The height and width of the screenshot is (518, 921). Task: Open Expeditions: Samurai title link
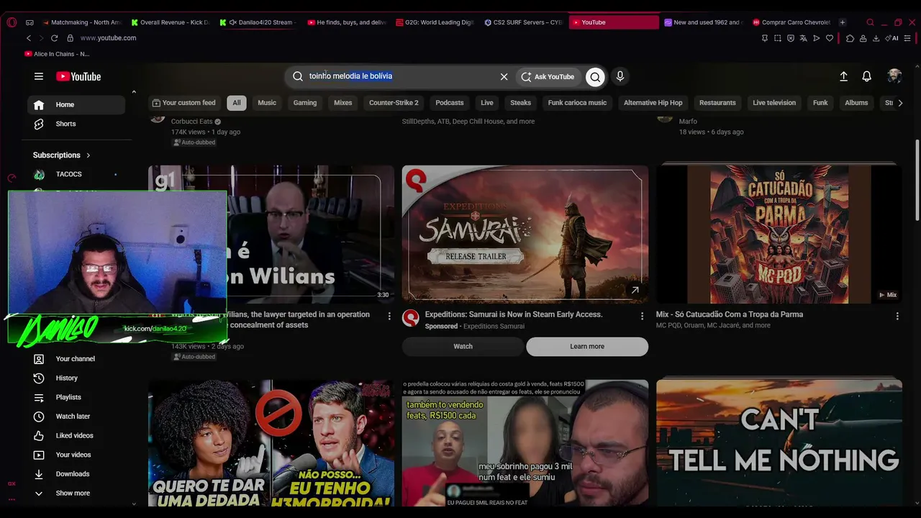tap(514, 314)
